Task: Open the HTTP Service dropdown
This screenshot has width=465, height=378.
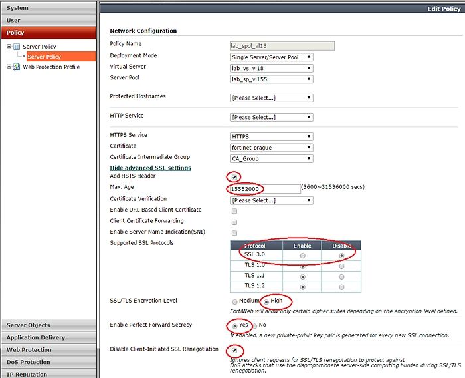Action: pos(271,117)
